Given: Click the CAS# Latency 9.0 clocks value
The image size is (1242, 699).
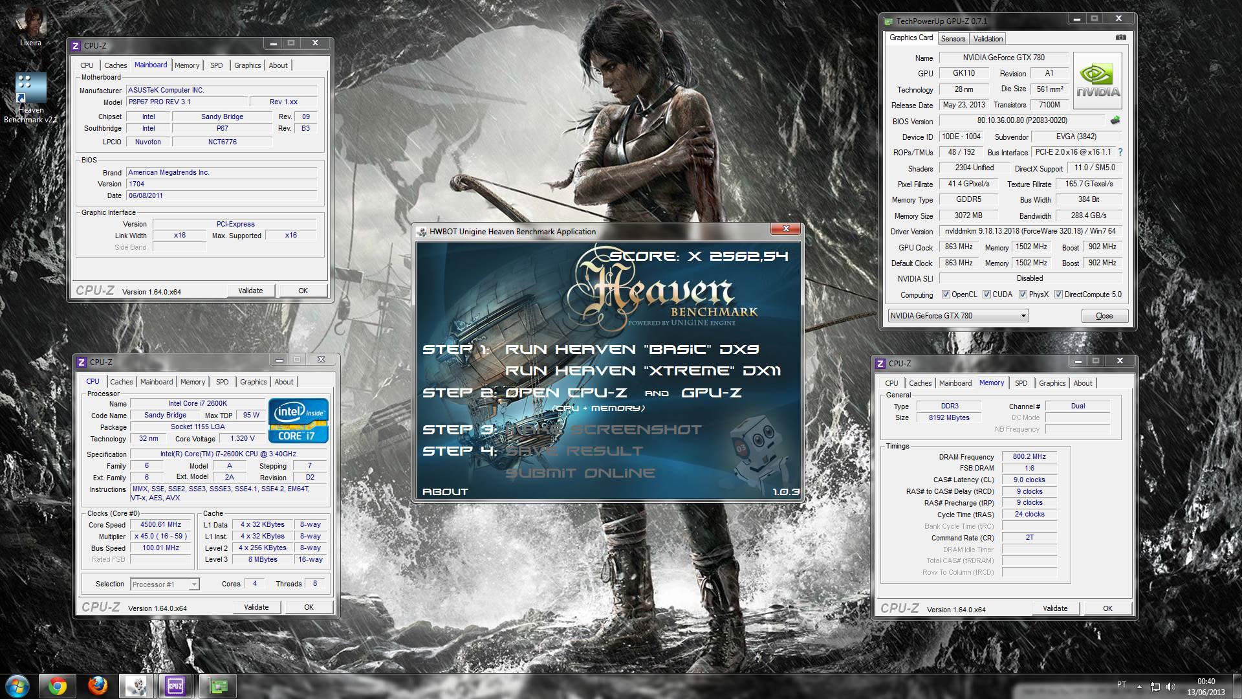Looking at the screenshot, I should pos(1029,480).
